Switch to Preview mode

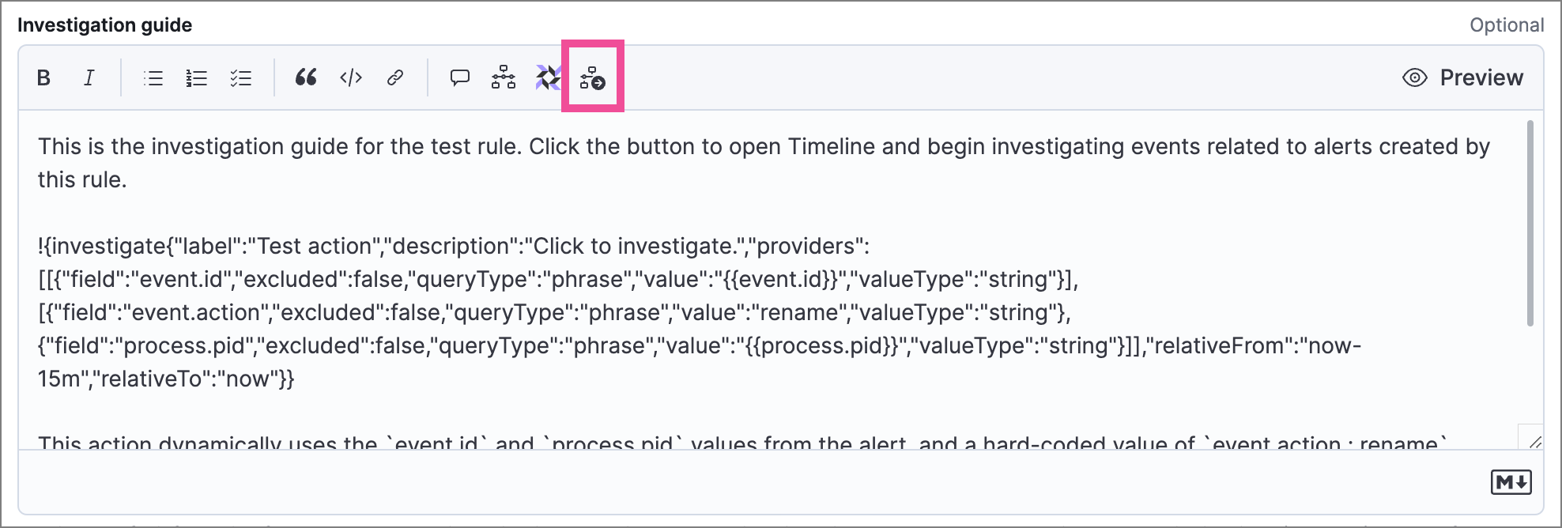click(1462, 77)
